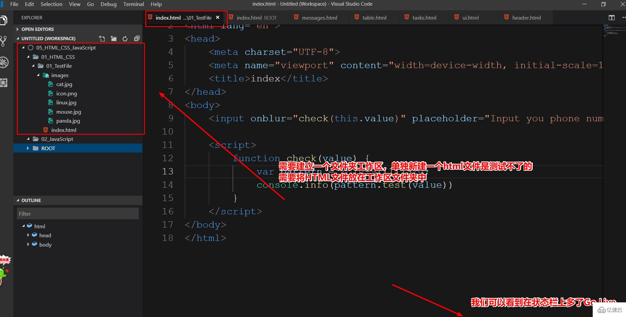Switch to the header.html tab
The height and width of the screenshot is (317, 626).
[526, 18]
